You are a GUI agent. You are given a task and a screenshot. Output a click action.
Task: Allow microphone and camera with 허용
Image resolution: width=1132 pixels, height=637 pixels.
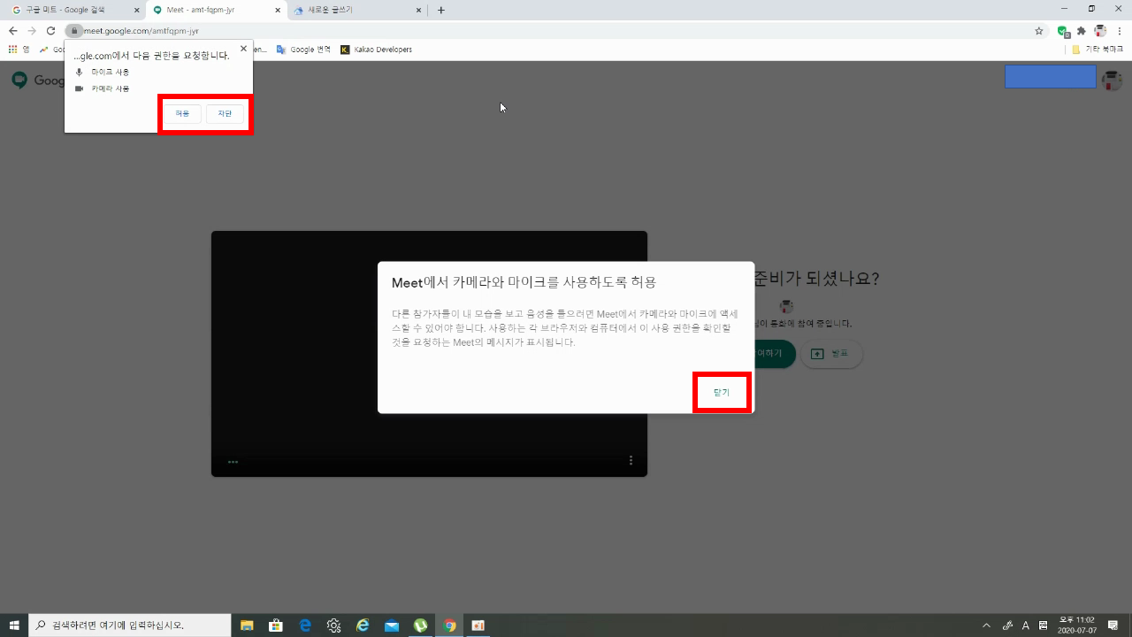(x=182, y=114)
